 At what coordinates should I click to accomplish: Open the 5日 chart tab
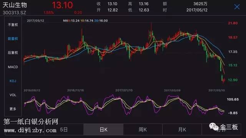pos(64,130)
